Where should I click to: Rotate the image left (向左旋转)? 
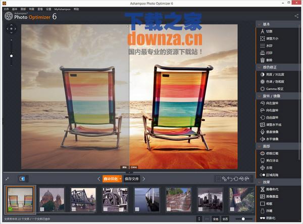click(269, 103)
